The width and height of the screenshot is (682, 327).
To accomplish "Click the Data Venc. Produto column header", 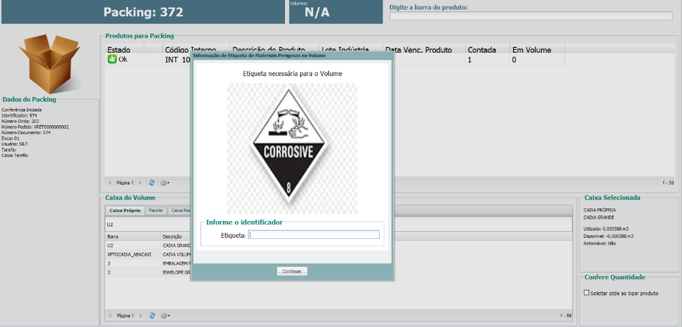I will pos(424,50).
